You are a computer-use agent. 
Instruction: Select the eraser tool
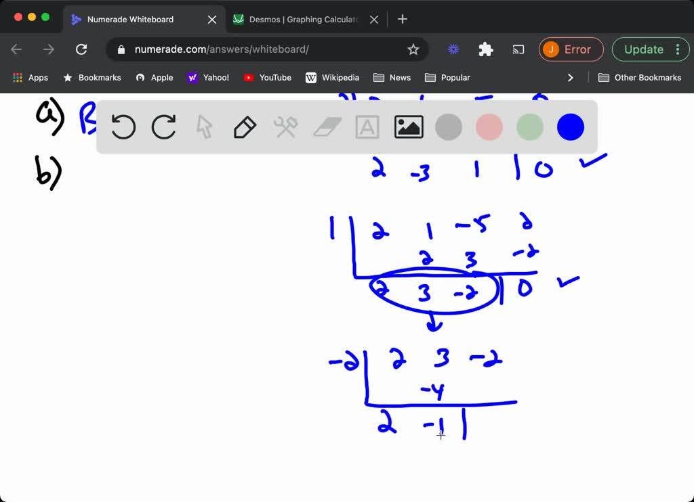[326, 127]
